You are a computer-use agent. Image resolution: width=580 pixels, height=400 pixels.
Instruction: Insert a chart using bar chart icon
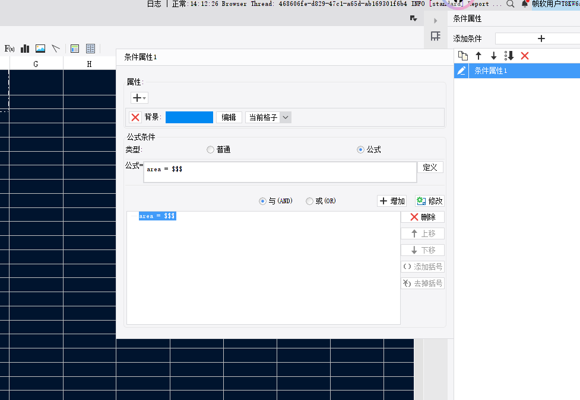(25, 49)
